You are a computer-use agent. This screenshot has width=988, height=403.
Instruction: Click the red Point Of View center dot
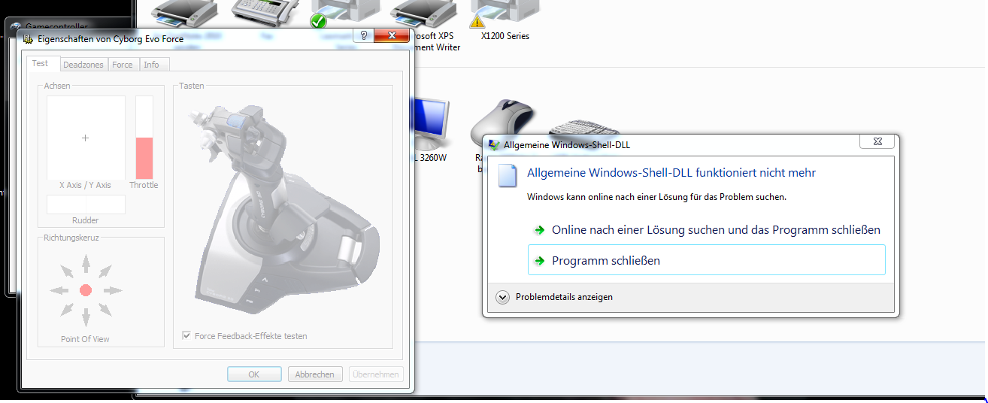click(86, 290)
